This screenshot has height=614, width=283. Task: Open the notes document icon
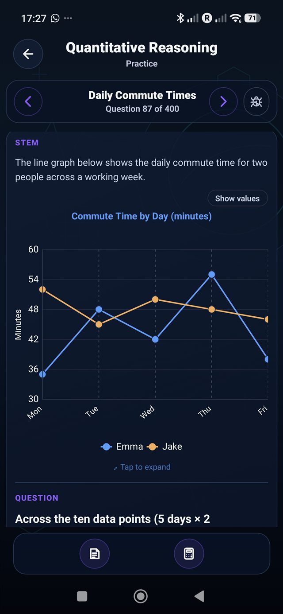tap(95, 553)
